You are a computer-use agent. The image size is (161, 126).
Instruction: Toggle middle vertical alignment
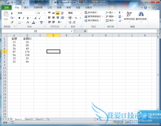[53, 13]
